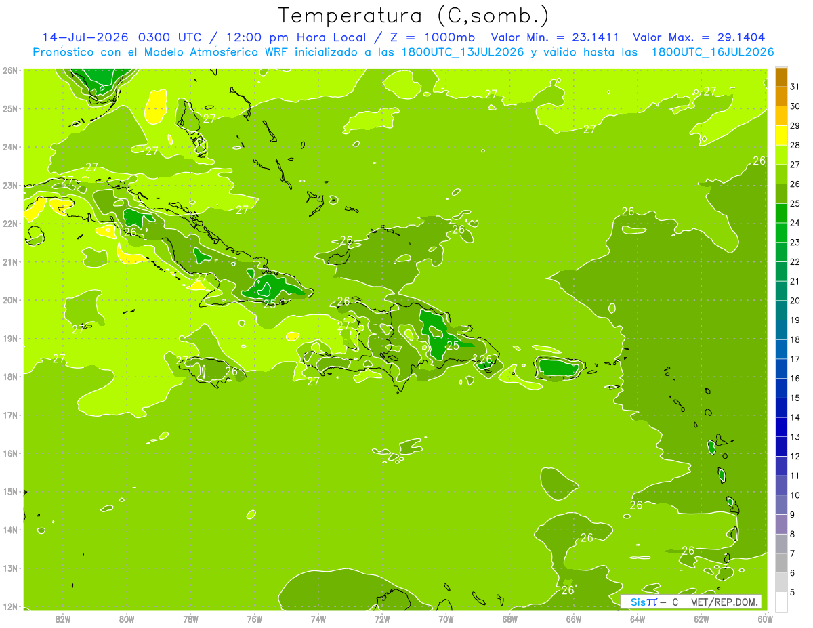Viewport: 813px width, 628px height.
Task: Click latitude axis label '24N'
Action: (x=9, y=147)
